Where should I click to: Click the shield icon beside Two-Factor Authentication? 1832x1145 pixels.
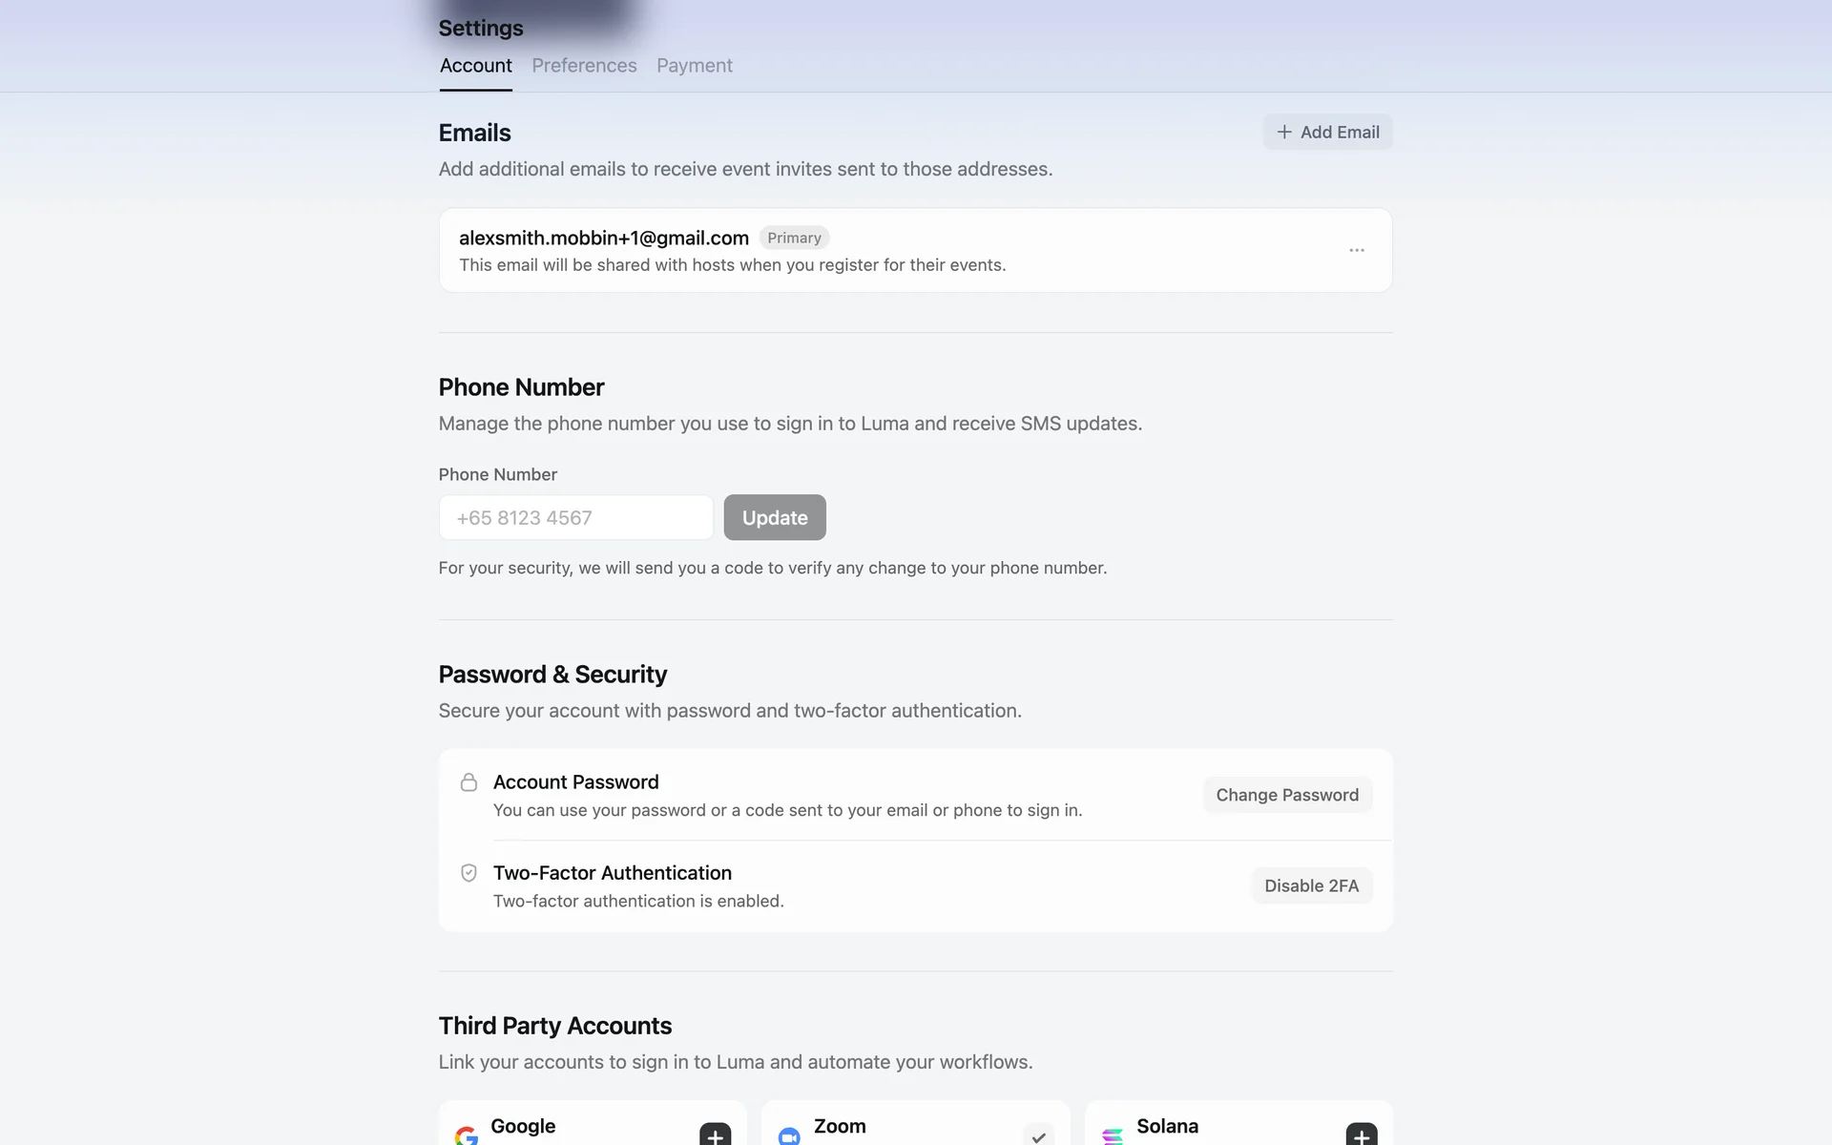[x=468, y=873]
